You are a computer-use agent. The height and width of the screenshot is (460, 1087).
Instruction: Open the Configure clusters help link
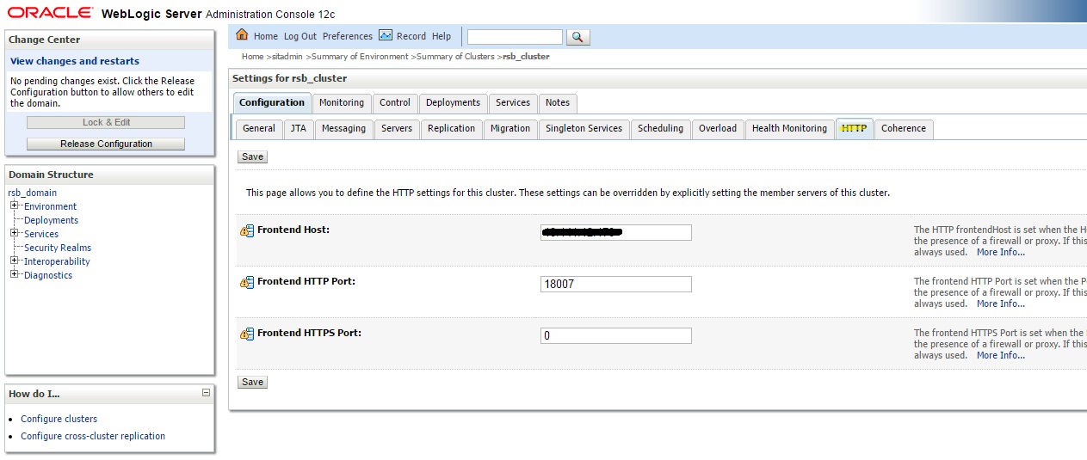(59, 419)
